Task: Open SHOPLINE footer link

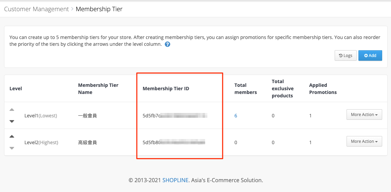Action: click(175, 180)
